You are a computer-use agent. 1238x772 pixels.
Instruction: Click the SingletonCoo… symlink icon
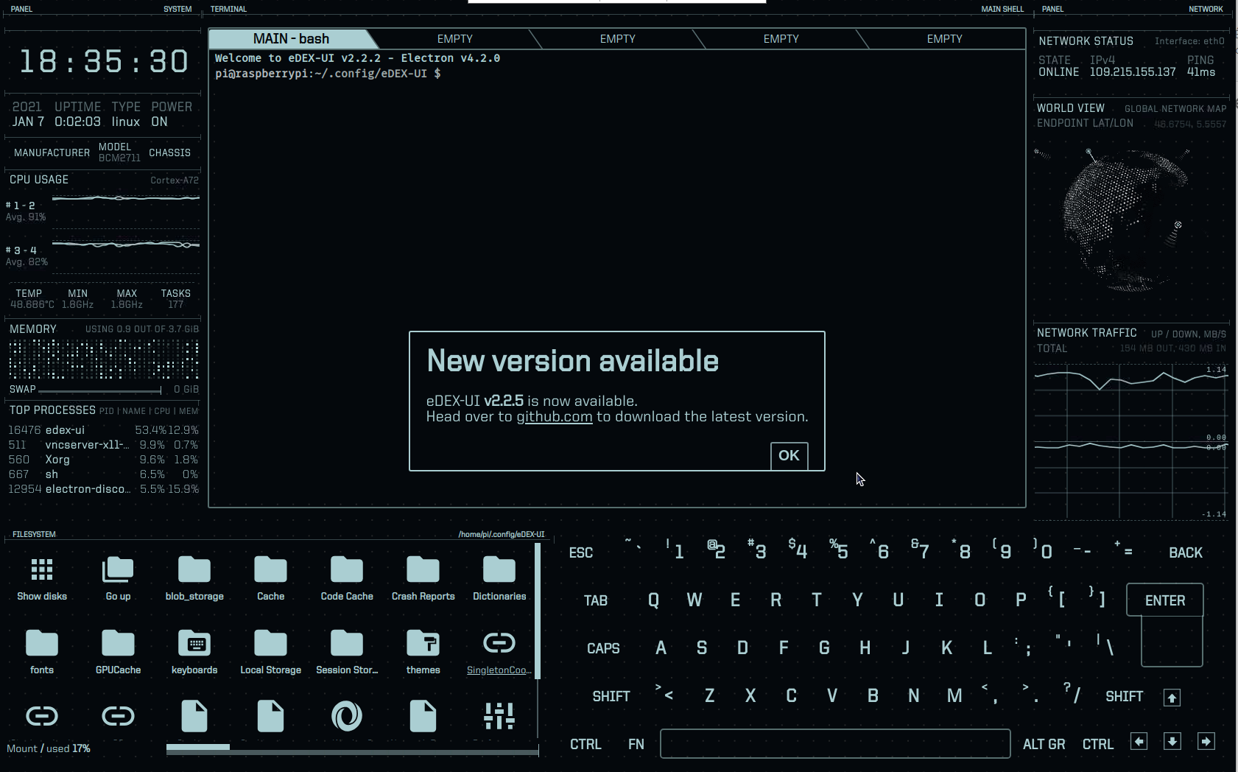pyautogui.click(x=499, y=643)
